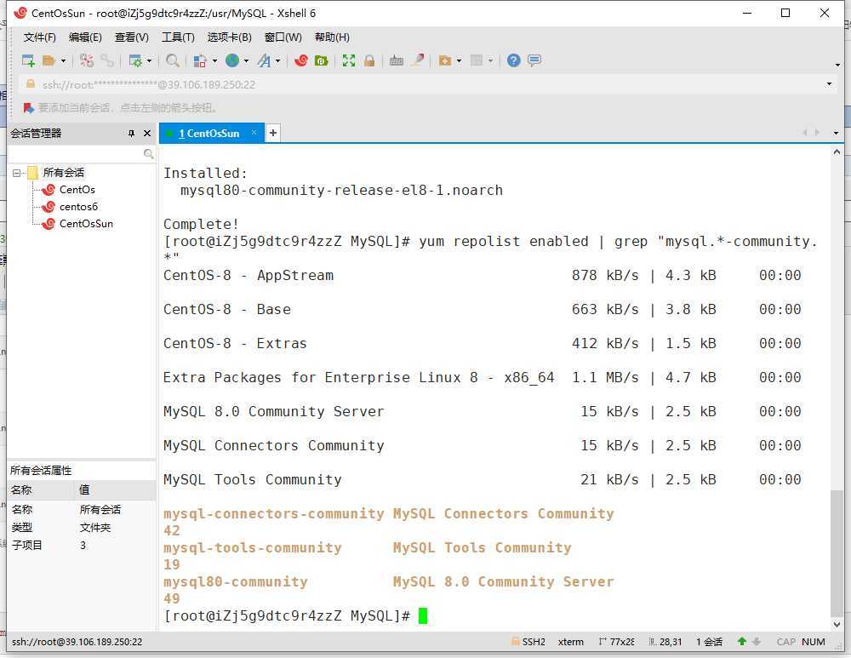Click the 名称 column header
Image resolution: width=851 pixels, height=658 pixels.
pos(40,490)
